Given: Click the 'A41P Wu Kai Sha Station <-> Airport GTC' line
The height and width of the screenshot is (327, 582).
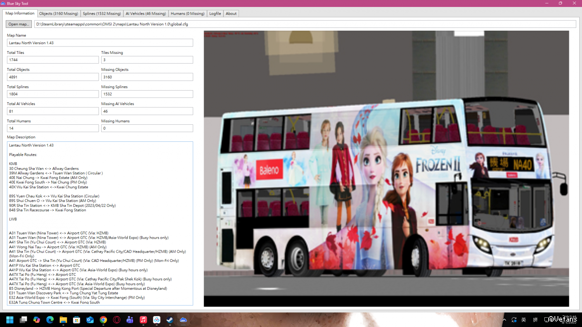Looking at the screenshot, I should coord(45,265).
